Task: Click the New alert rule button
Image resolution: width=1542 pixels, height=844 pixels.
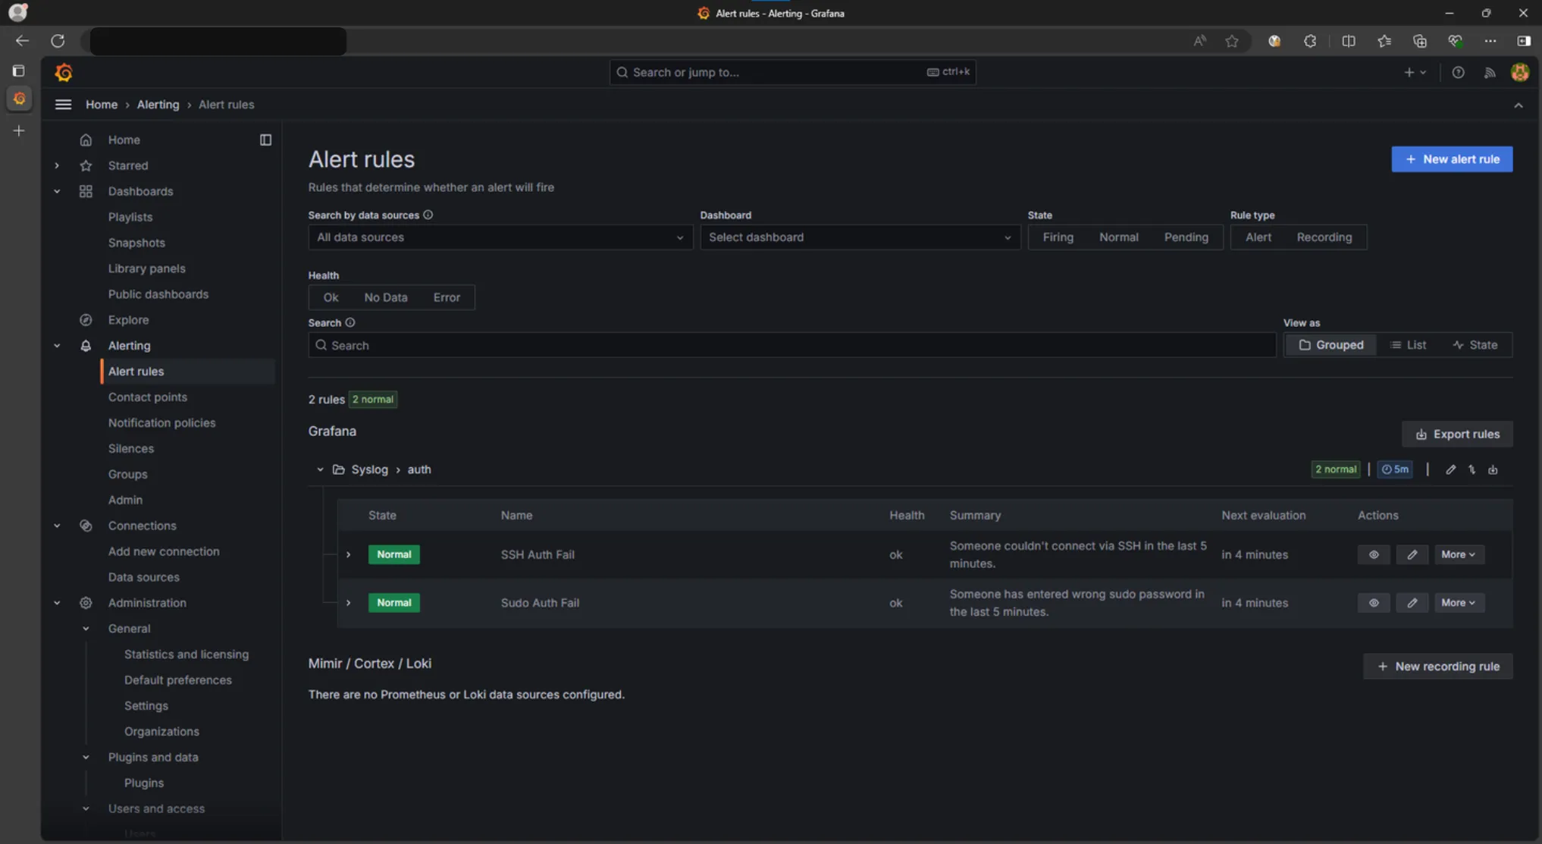Action: point(1451,158)
